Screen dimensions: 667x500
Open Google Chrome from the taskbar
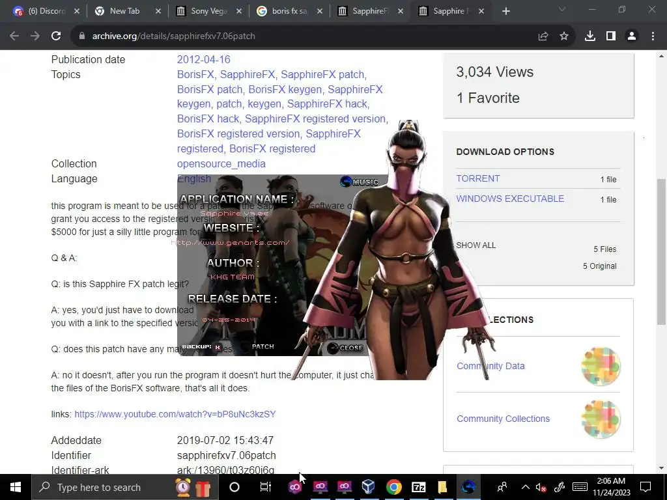pos(394,487)
